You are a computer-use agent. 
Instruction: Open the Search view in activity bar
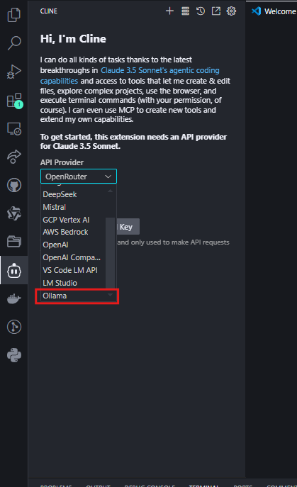coord(14,43)
